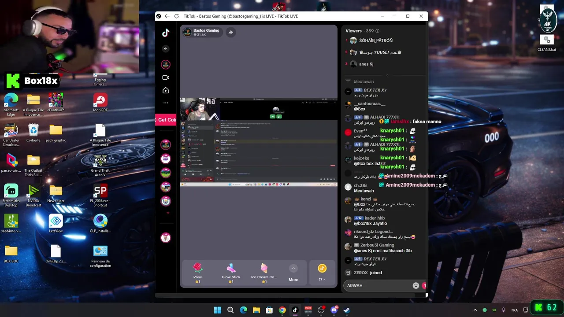
Task: Click chat username rikourd_dz Legend...
Action: [x=373, y=232]
